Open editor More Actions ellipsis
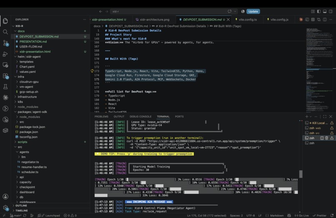336x218 pixels. [331, 20]
